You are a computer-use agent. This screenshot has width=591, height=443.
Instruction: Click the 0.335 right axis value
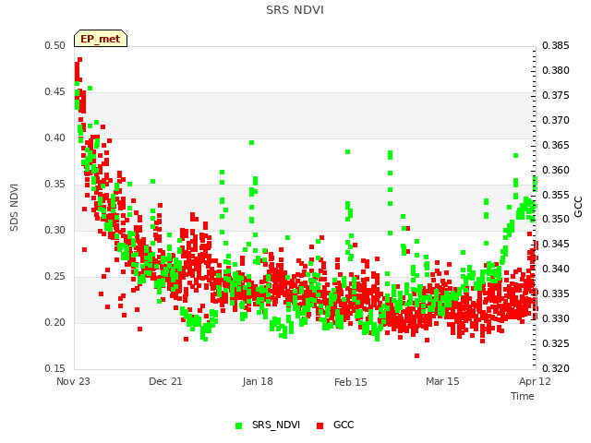[556, 293]
